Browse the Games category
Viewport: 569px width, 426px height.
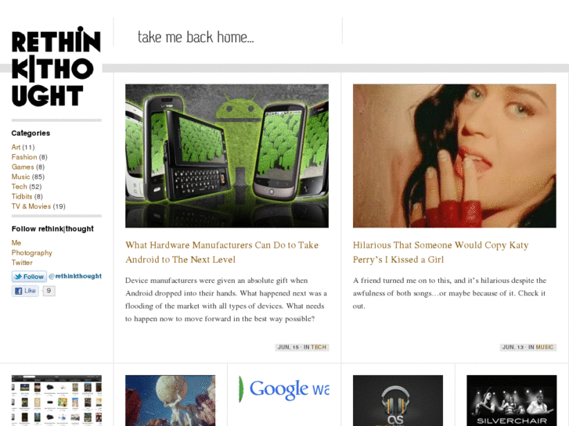23,166
